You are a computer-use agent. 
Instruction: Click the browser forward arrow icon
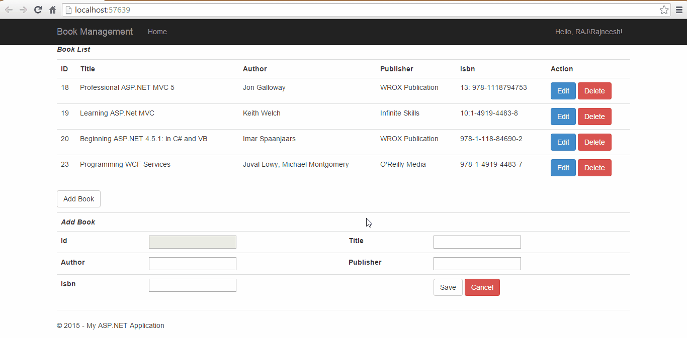23,10
